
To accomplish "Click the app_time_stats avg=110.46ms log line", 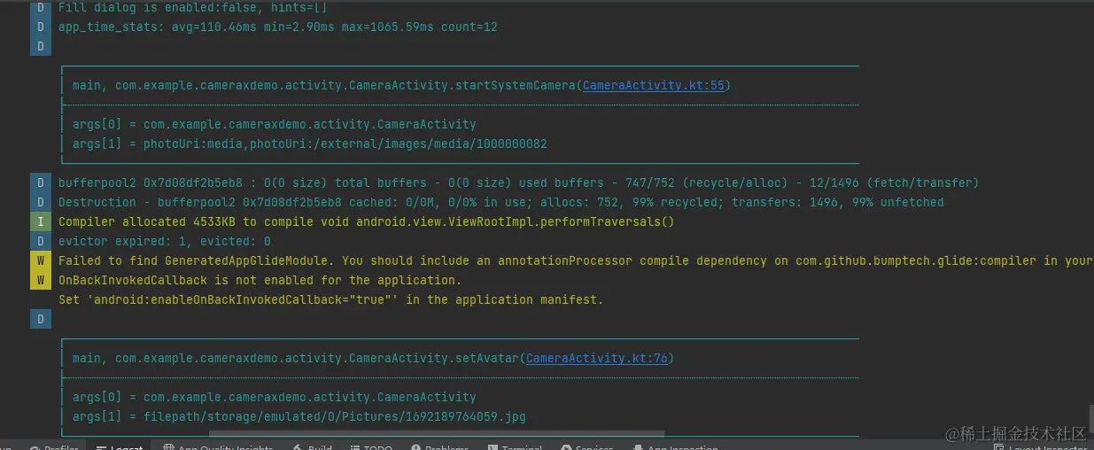I will tap(278, 27).
